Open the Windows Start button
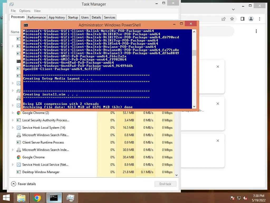Viewport: 270px width, 203px height. [6, 198]
